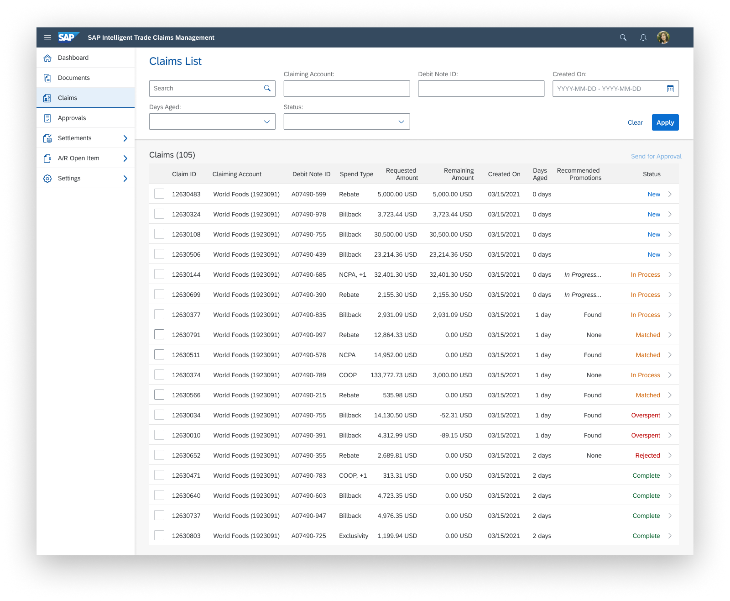
Task: Select checkbox for claim 12630566
Action: coord(159,395)
